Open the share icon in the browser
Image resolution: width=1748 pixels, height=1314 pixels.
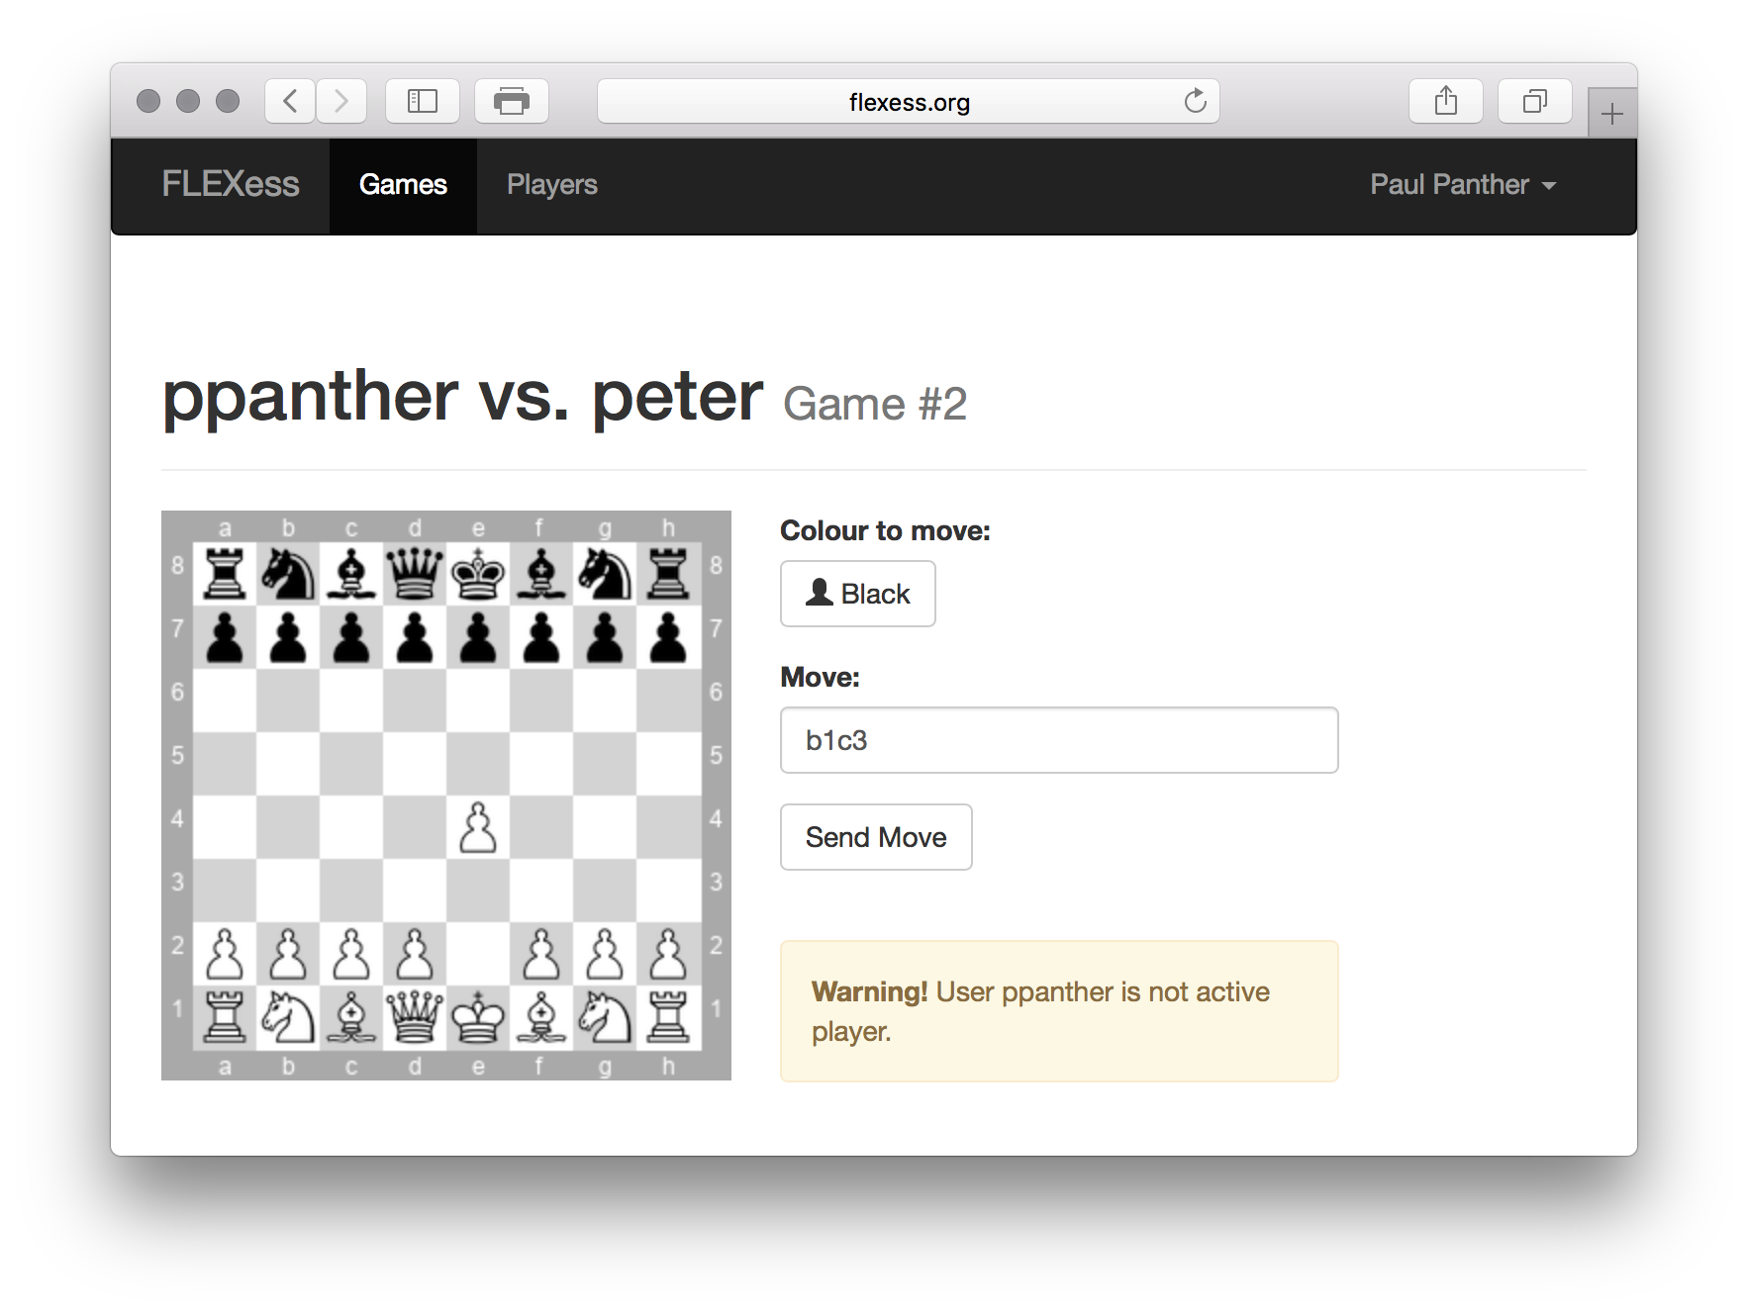1446,101
